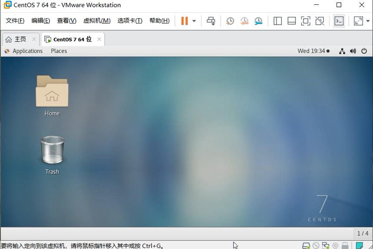Screen dimensions: 373x249
Task: Click the sound card status icon
Action: coord(335,246)
